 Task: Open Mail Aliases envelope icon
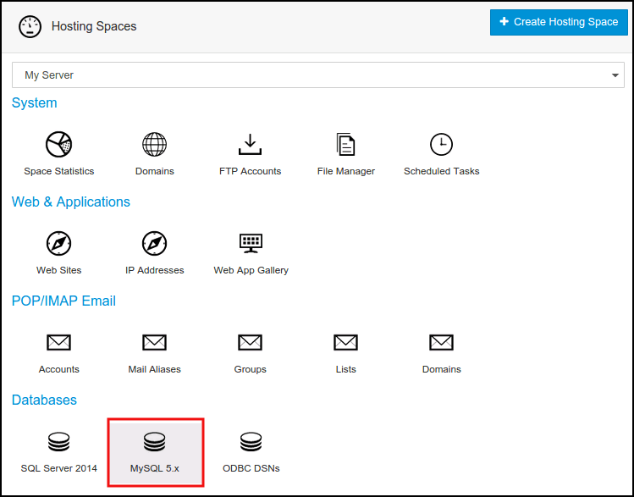tap(154, 343)
